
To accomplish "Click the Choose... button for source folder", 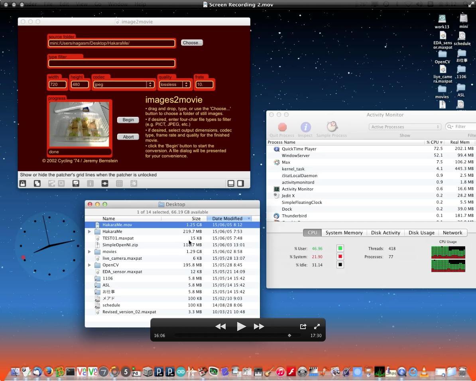I will 192,43.
